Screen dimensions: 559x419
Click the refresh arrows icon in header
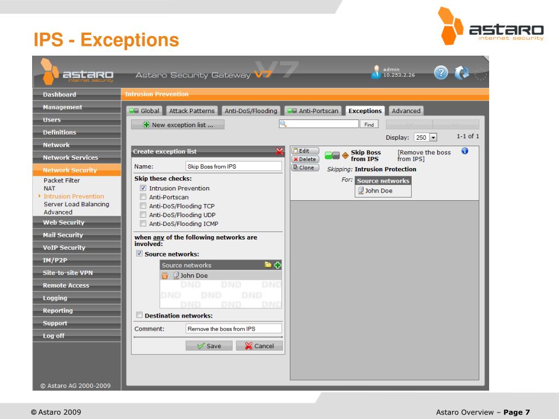[462, 73]
